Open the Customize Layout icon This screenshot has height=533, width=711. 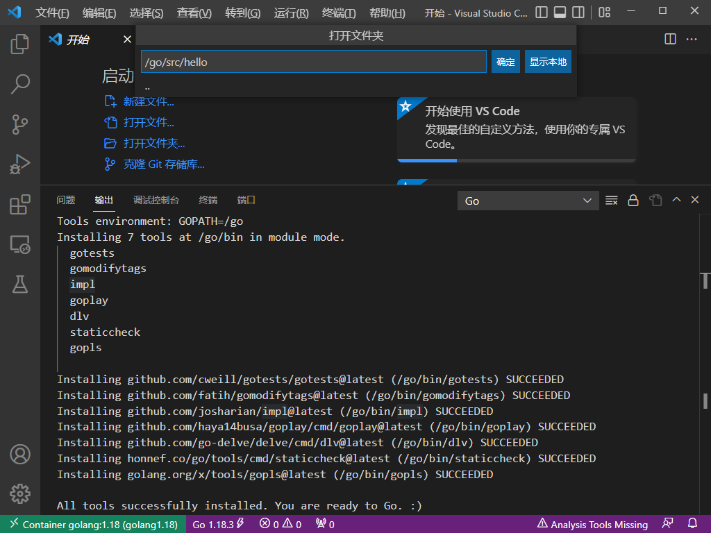[605, 12]
